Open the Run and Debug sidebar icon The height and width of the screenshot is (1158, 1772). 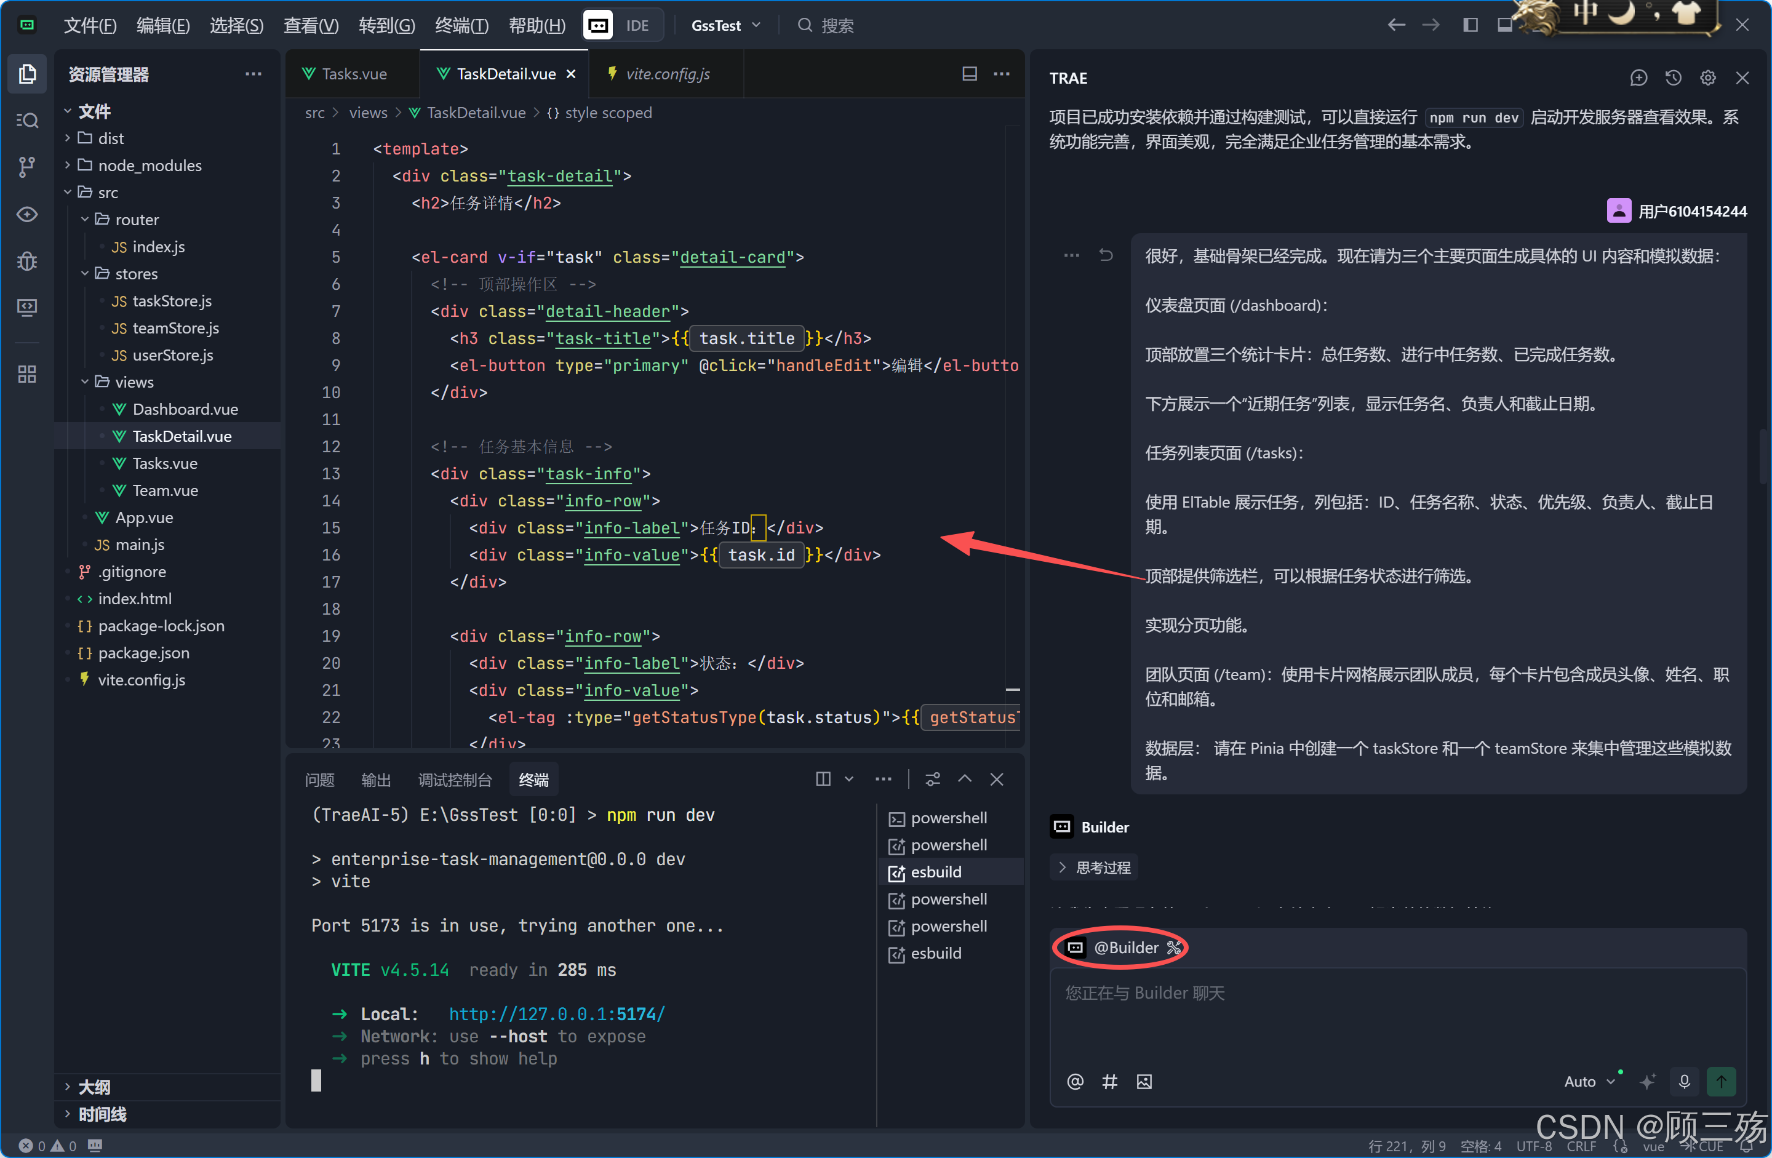pos(27,261)
